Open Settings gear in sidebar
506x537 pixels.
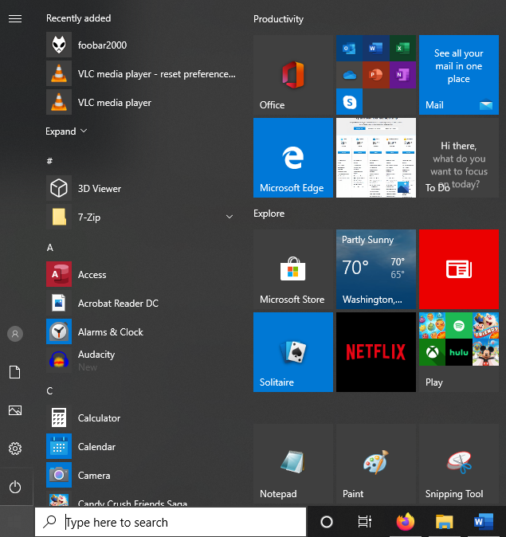(14, 449)
